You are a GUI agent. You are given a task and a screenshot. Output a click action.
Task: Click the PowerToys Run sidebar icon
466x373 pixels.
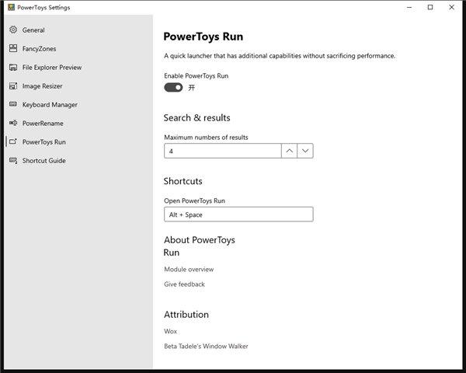click(13, 141)
